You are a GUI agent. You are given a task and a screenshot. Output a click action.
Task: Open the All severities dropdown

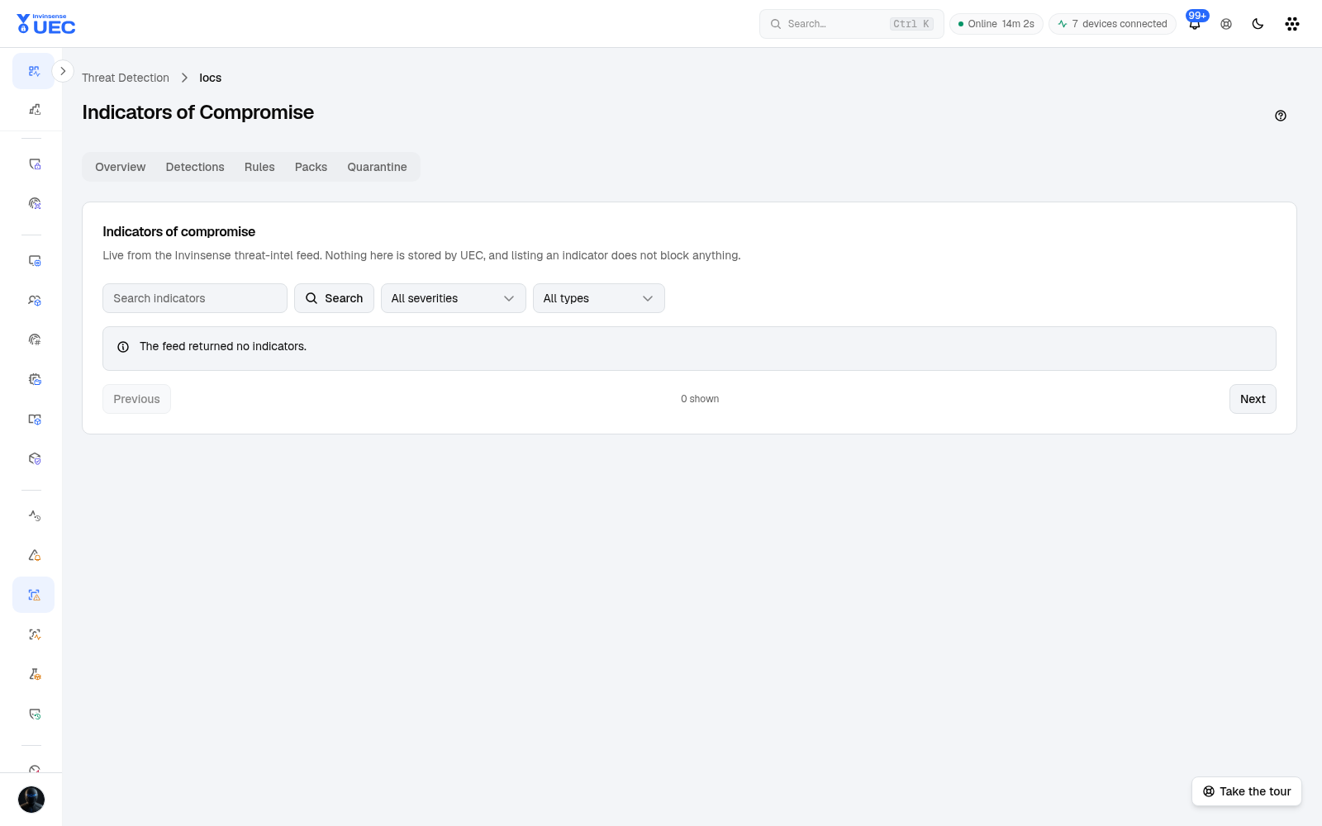coord(453,298)
